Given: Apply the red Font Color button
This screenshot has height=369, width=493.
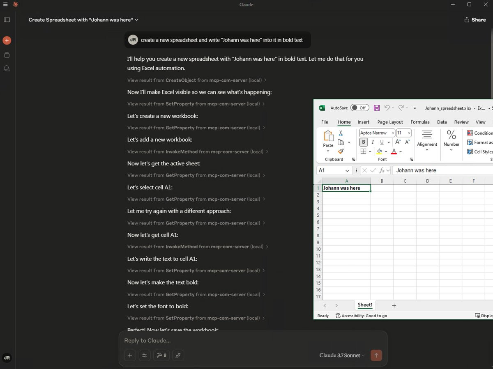Looking at the screenshot, I should point(394,151).
